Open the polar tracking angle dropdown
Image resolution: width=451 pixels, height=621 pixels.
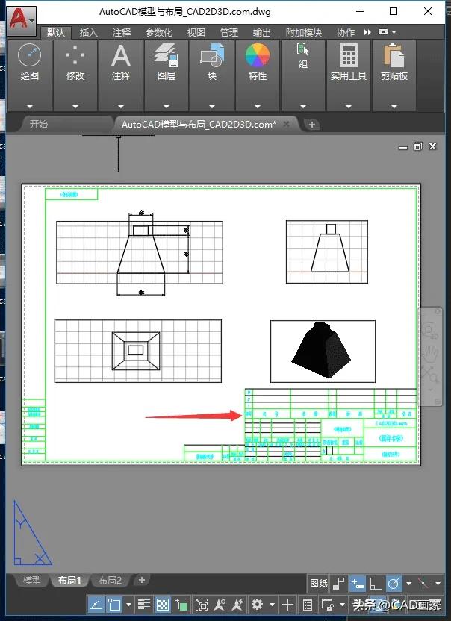point(408,584)
